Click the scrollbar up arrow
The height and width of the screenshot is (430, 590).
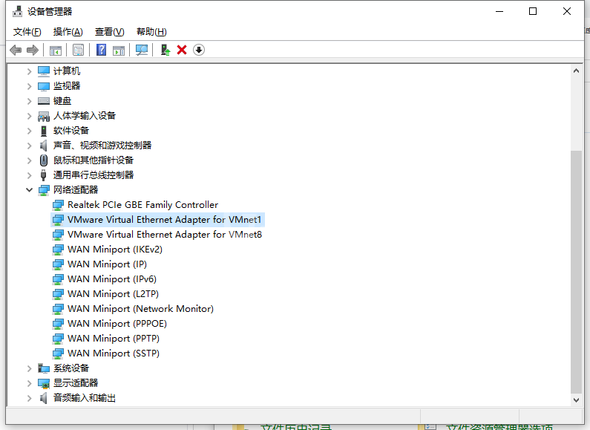(576, 71)
